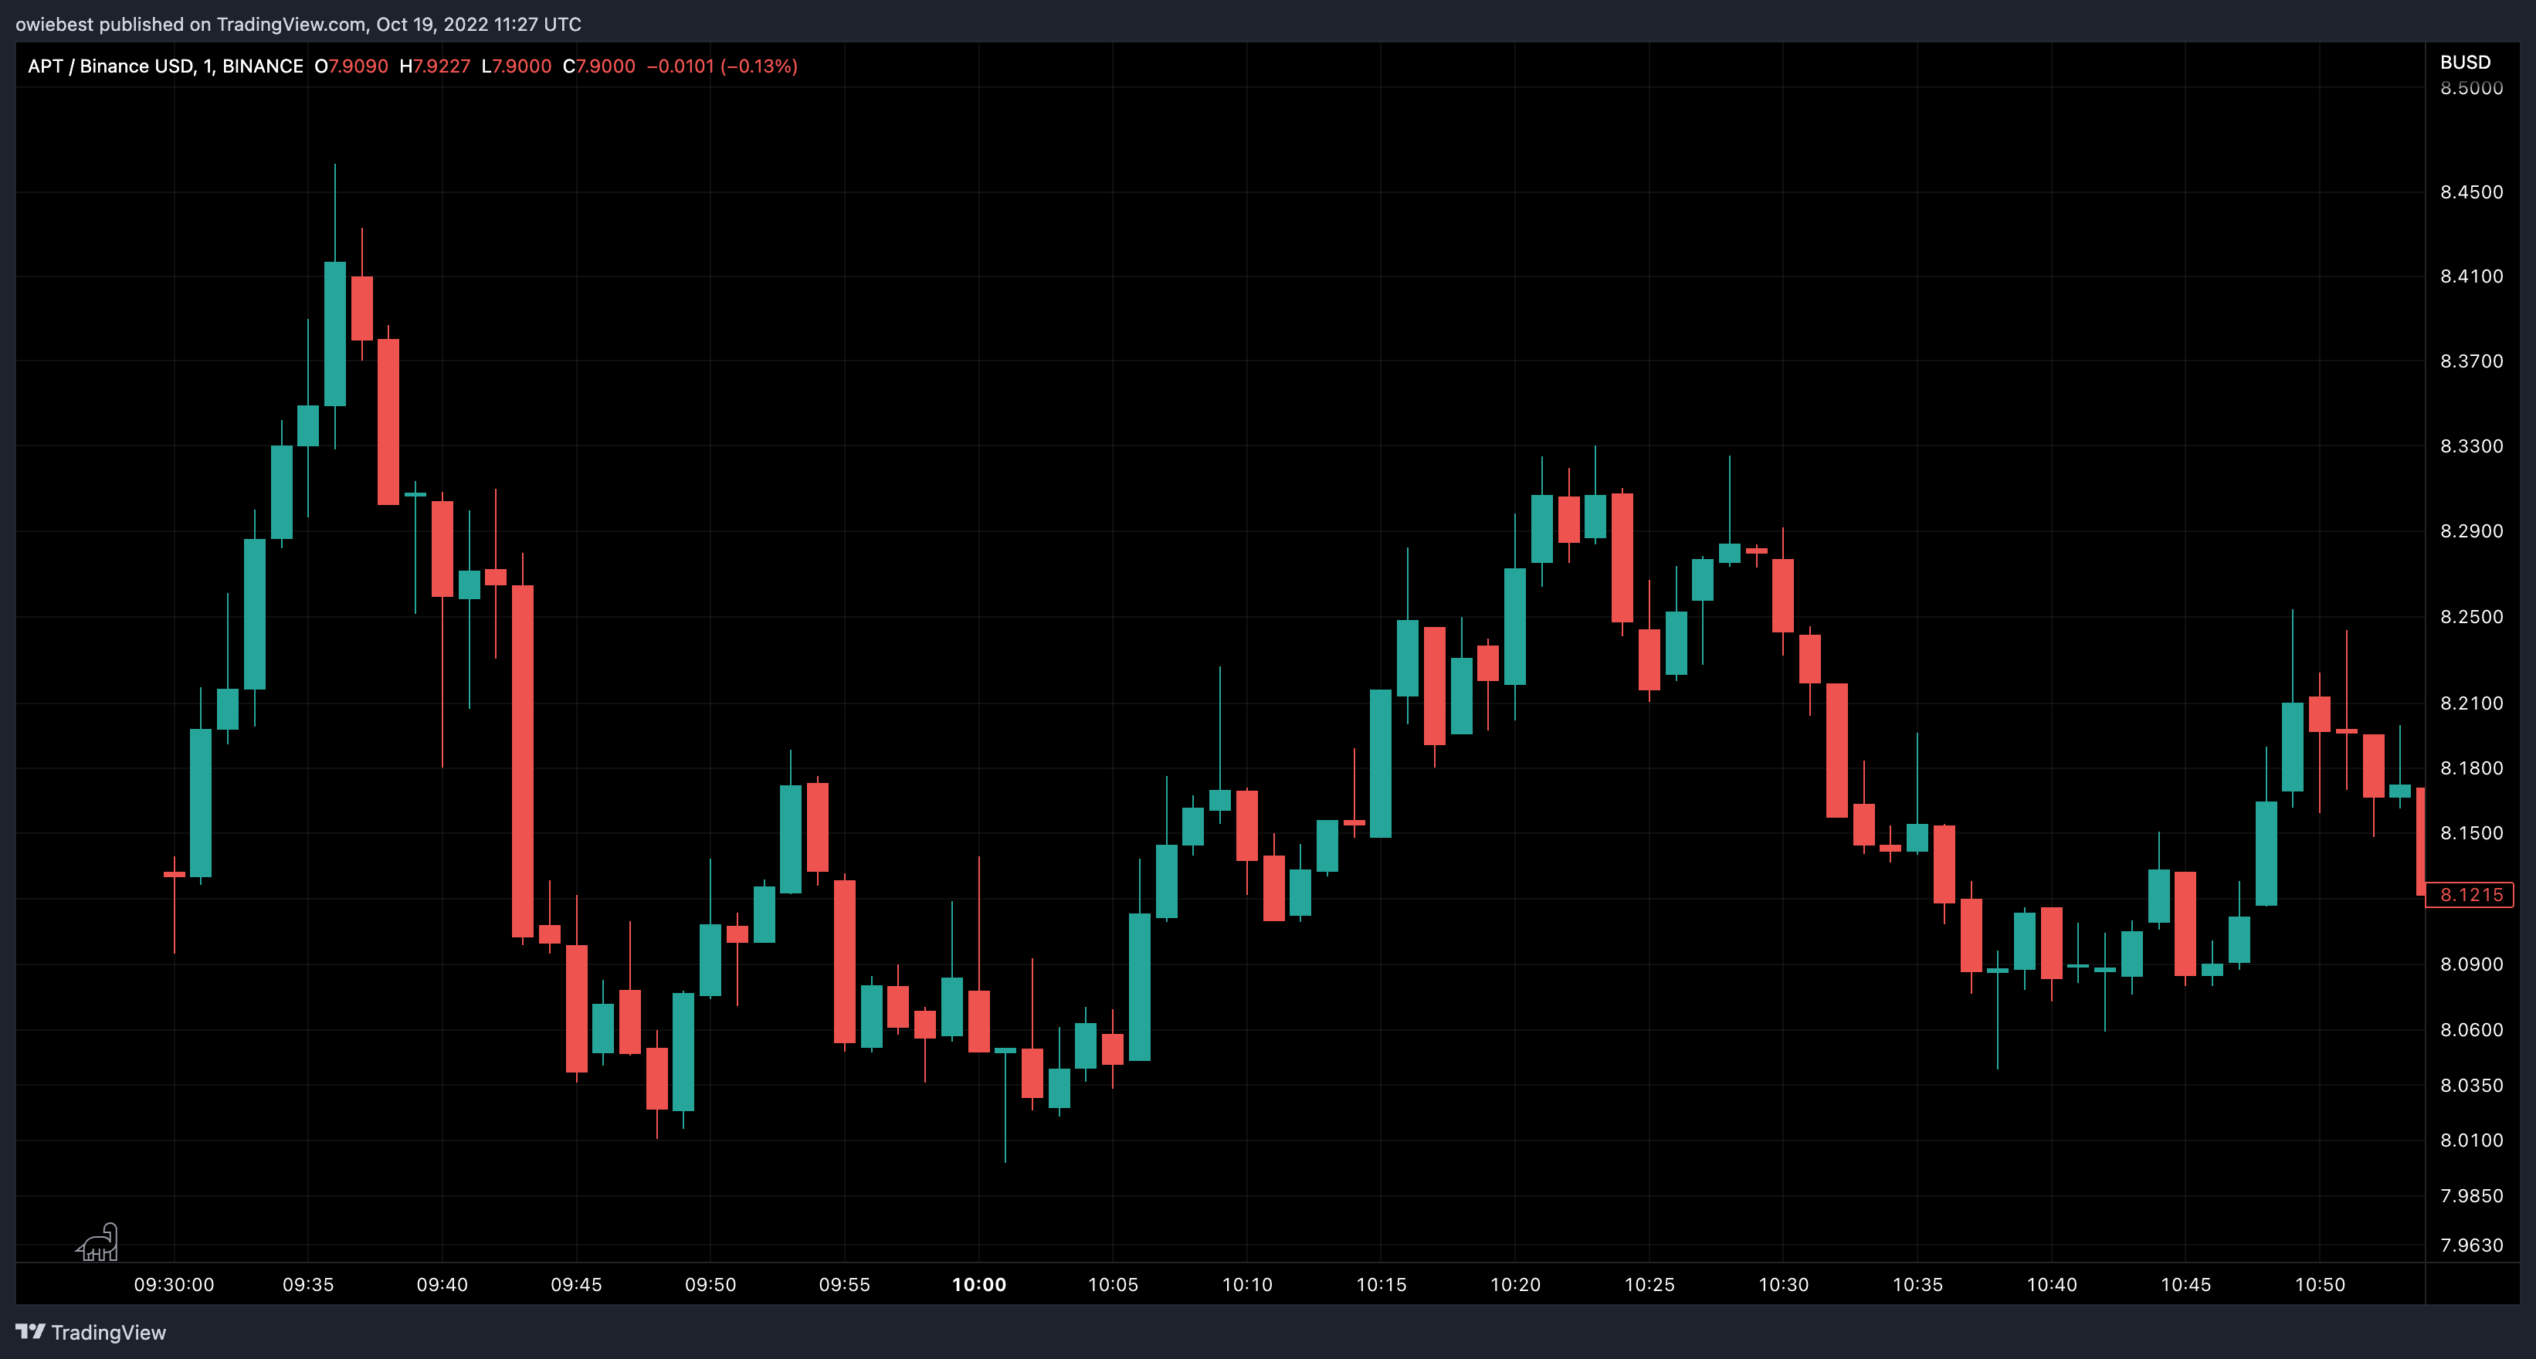This screenshot has width=2536, height=1359.
Task: Click the 8.2500 price scale label
Action: point(2470,616)
